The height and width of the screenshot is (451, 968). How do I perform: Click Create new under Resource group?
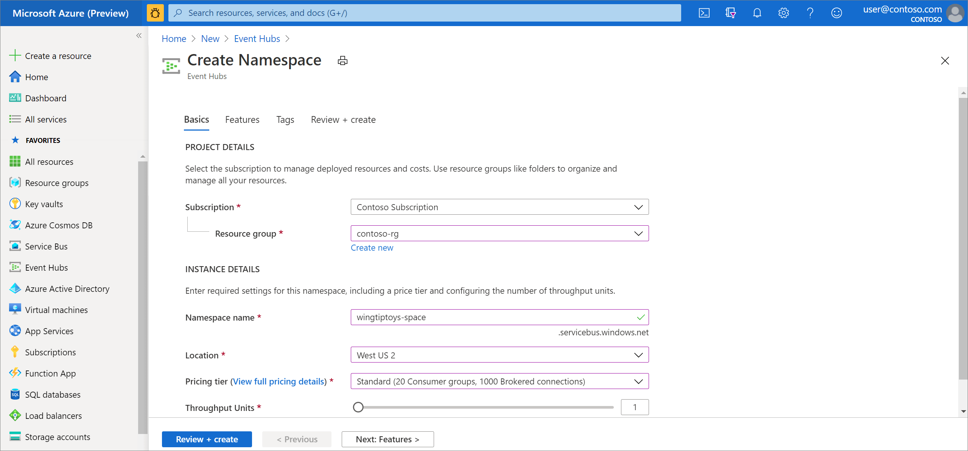[x=372, y=248]
